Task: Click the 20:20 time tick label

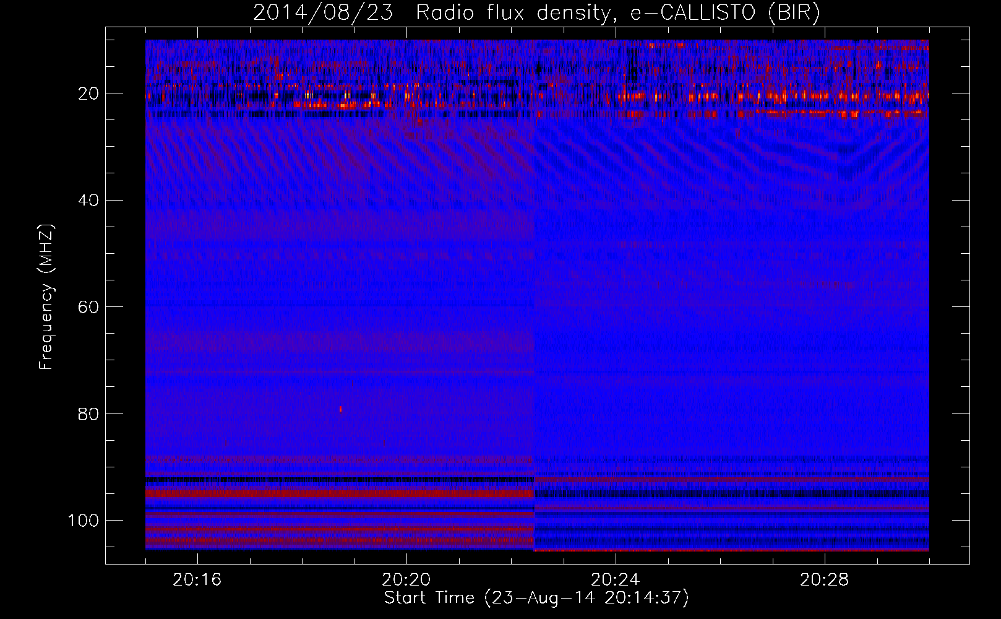Action: point(406,580)
